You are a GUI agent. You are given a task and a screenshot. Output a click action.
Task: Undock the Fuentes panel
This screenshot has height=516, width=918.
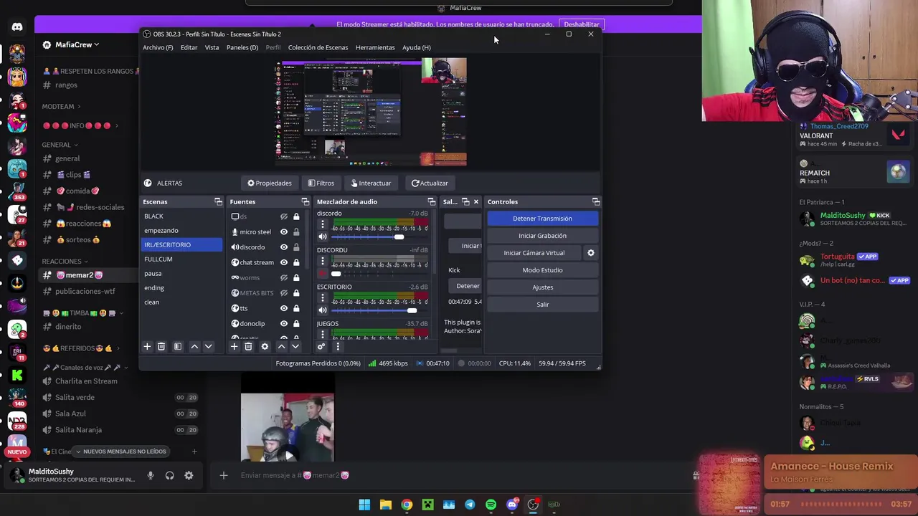[x=306, y=201]
